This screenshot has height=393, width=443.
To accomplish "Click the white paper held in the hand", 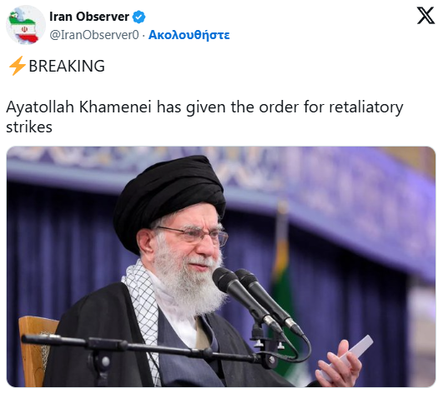I will 349,357.
